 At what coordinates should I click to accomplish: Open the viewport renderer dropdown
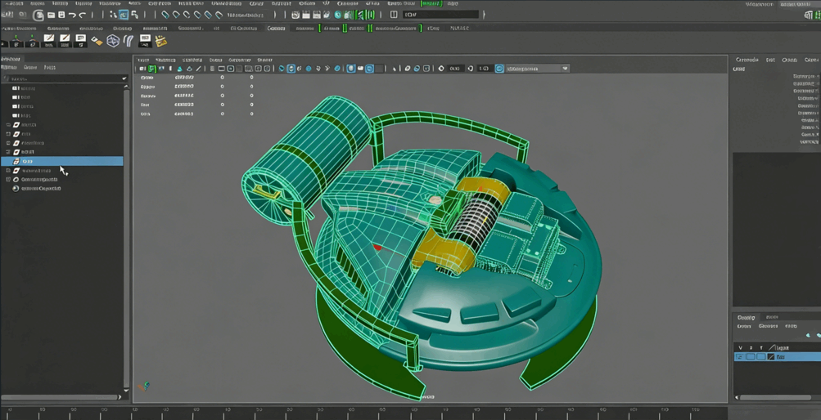[x=565, y=69]
